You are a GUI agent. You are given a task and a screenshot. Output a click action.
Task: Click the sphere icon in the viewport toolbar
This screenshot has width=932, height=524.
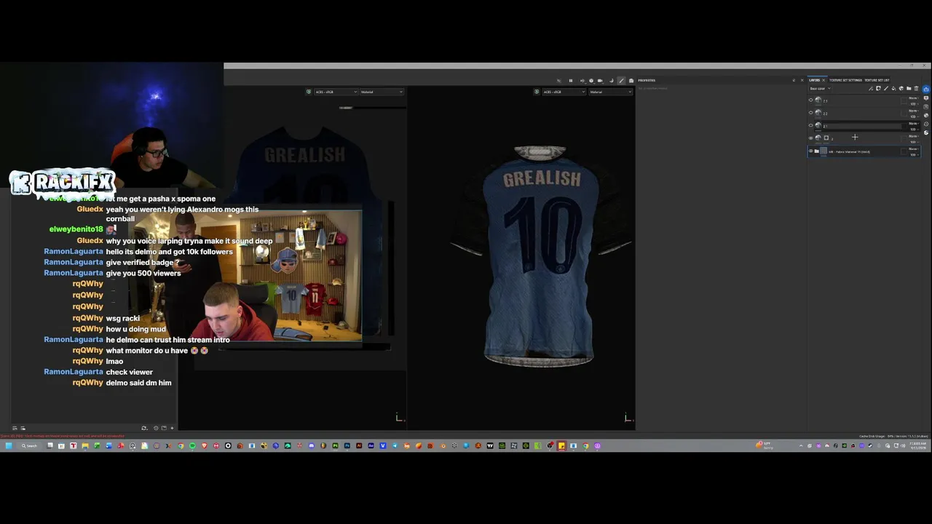(591, 81)
